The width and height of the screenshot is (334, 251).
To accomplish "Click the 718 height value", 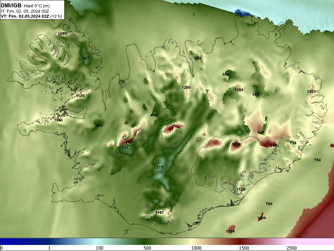I will [x=293, y=143].
